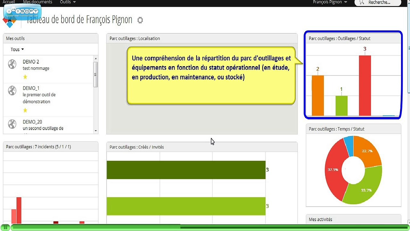Click the Mes outils panel header
This screenshot has height=231, width=410.
tap(51, 38)
